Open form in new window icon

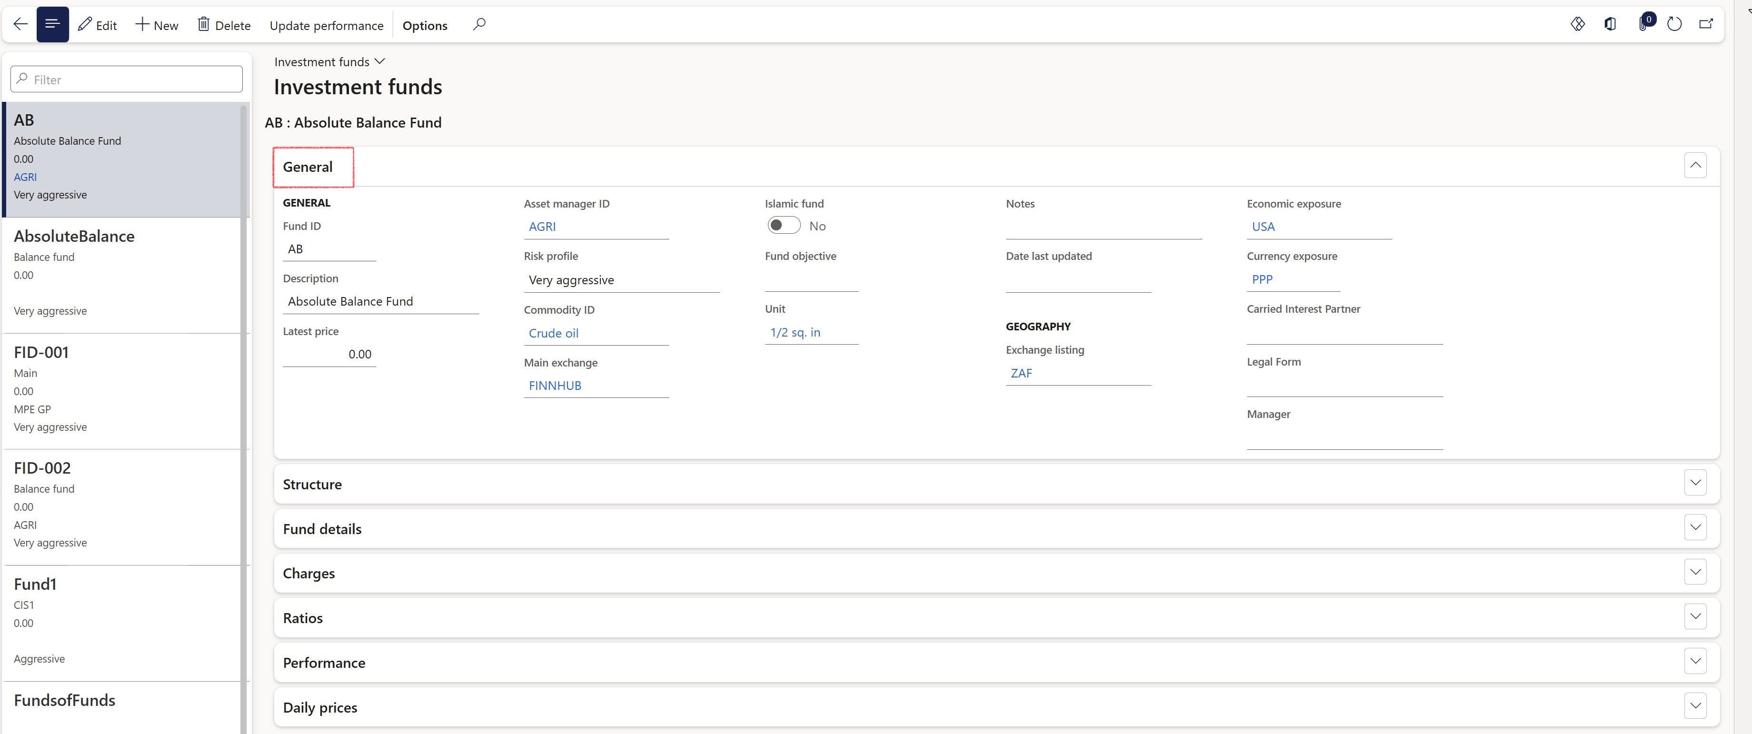pyautogui.click(x=1706, y=24)
